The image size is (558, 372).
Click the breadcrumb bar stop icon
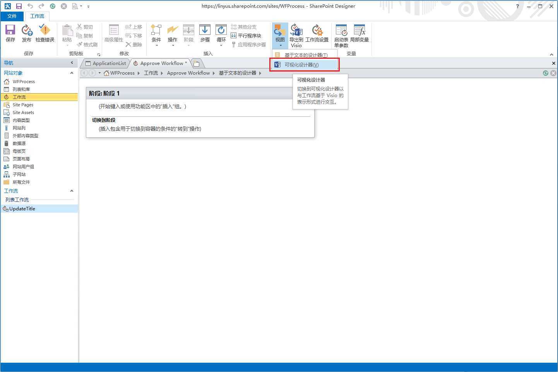click(x=553, y=73)
